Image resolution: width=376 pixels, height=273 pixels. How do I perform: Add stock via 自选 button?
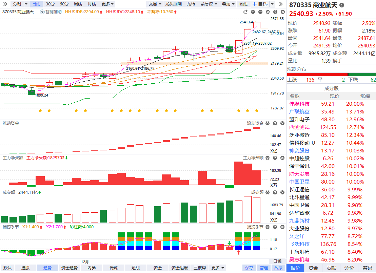point(260,4)
